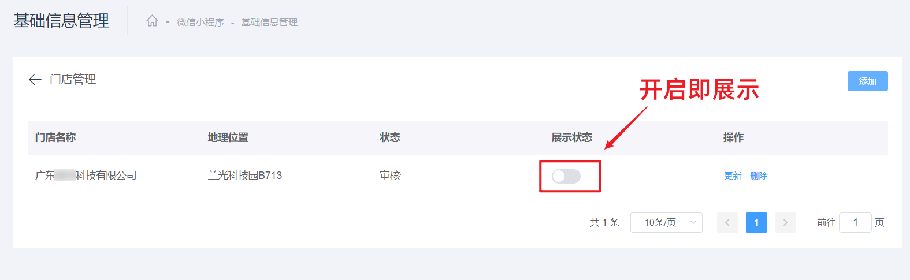Viewport: 910px width, 280px height.
Task: Click the 更新 link for the store
Action: 733,176
